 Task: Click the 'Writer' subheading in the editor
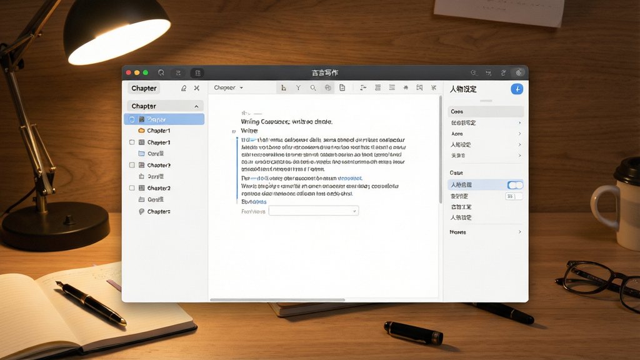click(x=249, y=131)
